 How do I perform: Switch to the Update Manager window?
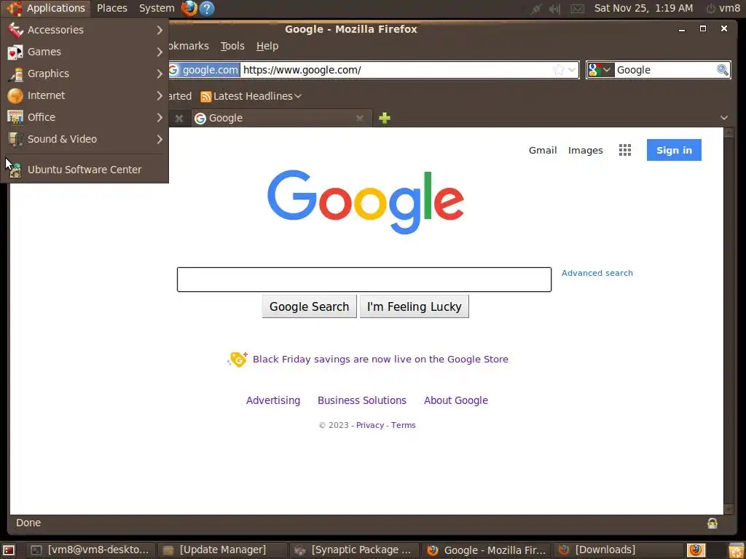tap(222, 550)
